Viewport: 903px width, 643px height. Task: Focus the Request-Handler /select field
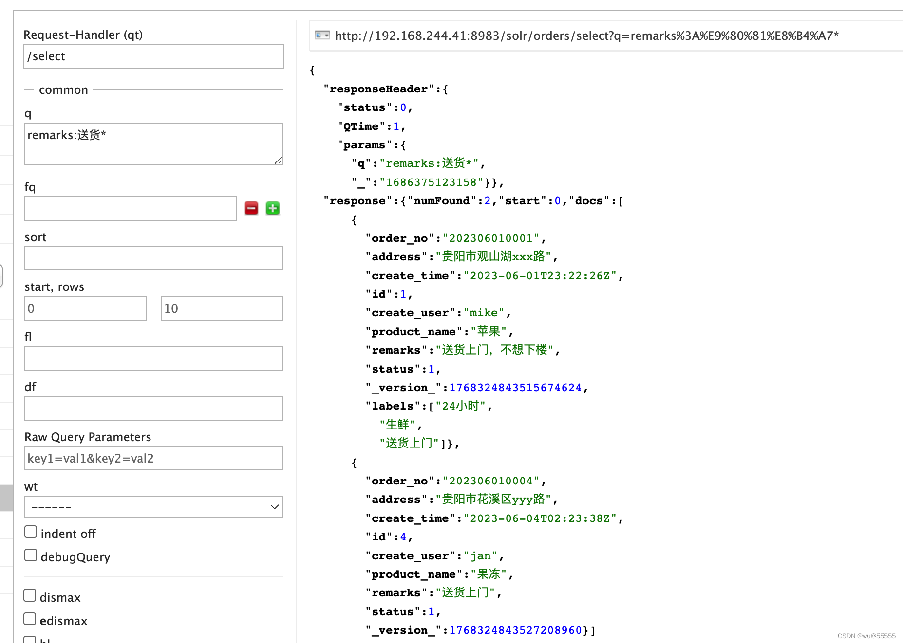point(154,56)
